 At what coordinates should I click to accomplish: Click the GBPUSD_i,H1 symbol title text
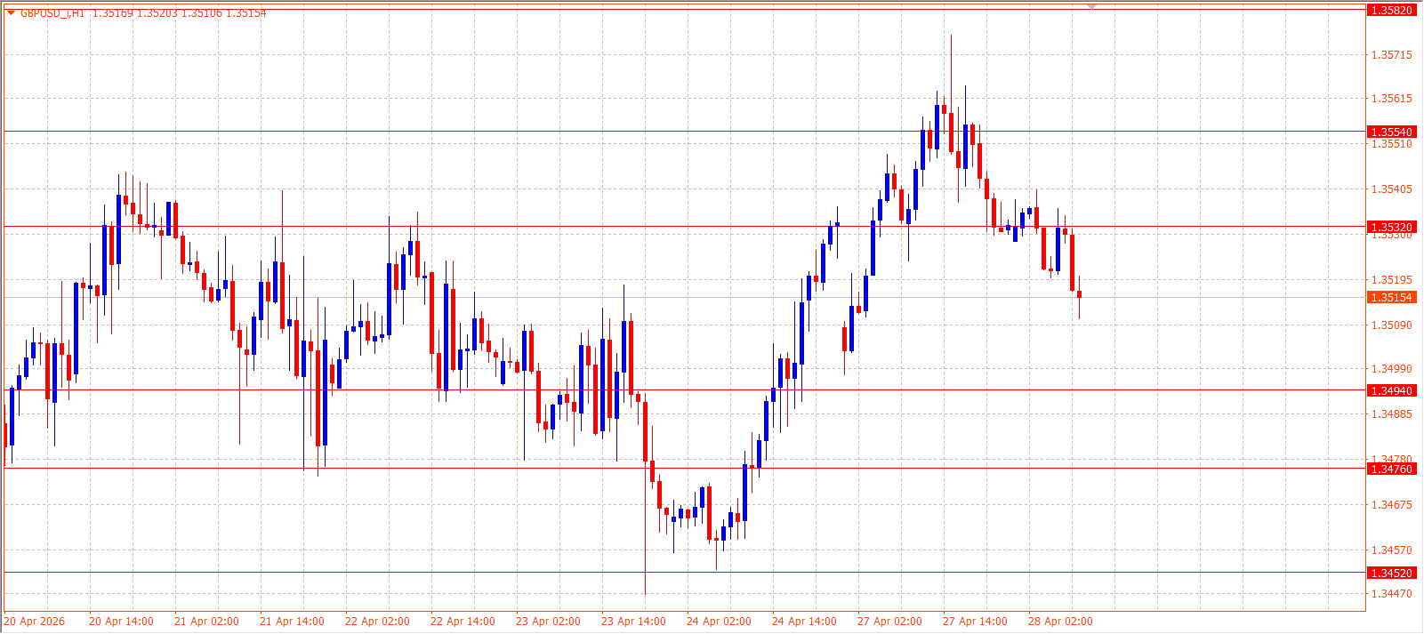(x=52, y=12)
